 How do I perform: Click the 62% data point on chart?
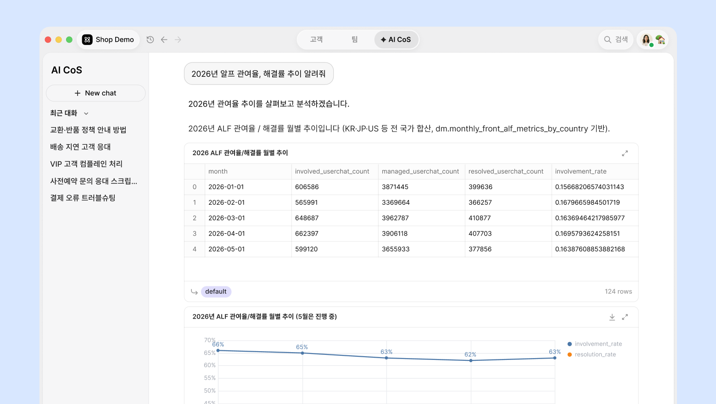tap(471, 360)
